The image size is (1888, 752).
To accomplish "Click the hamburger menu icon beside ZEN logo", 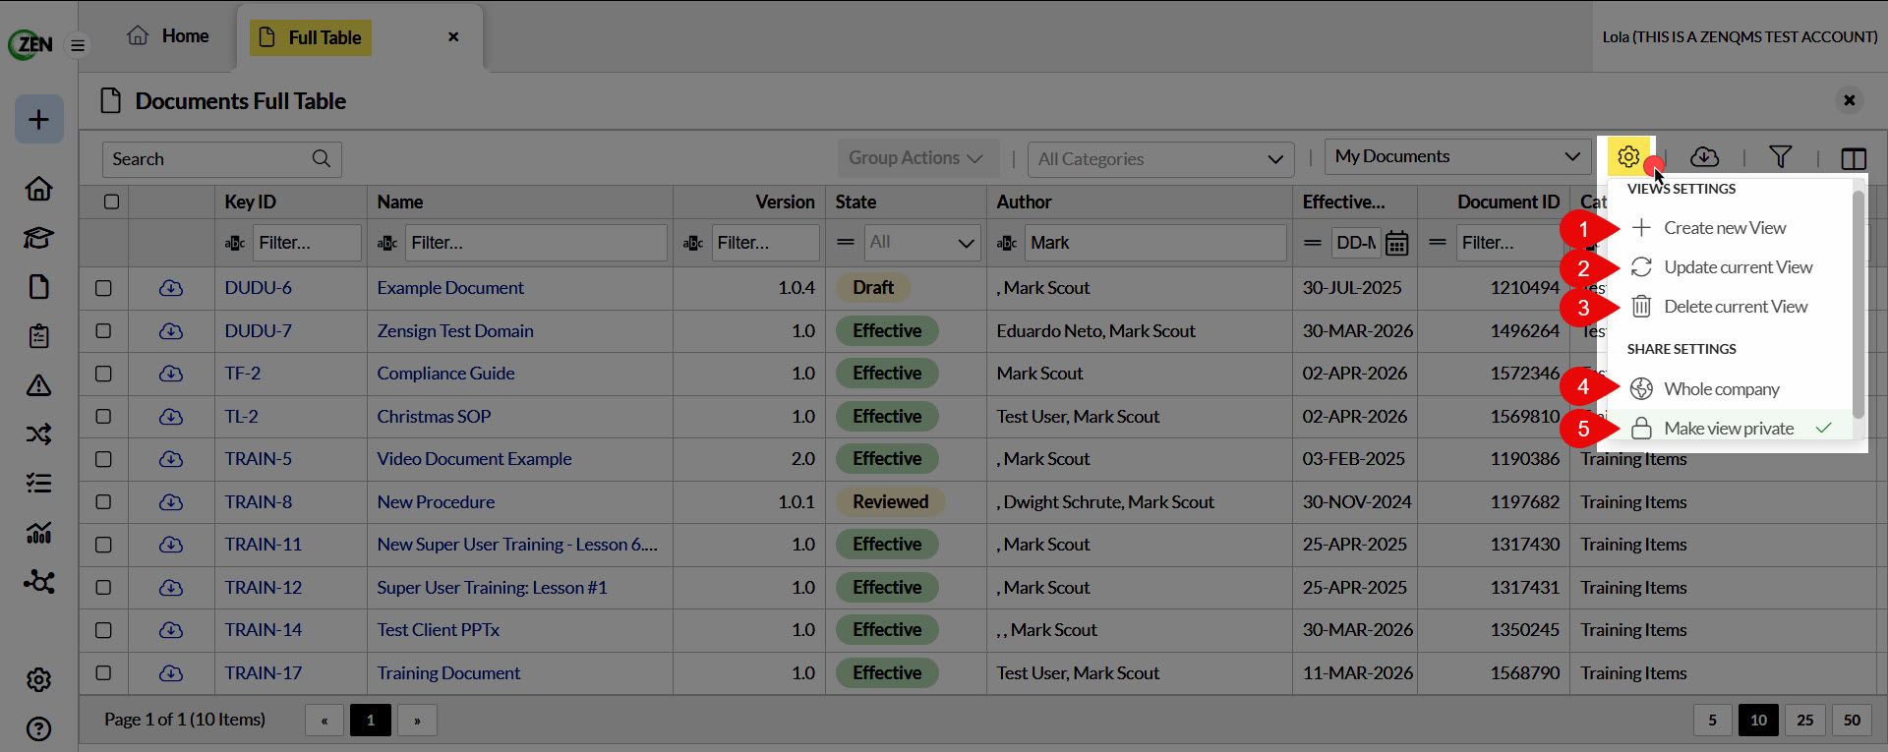I will coord(78,45).
